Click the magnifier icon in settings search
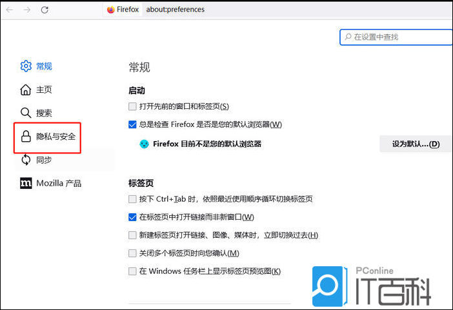The height and width of the screenshot is (310, 453). 348,37
